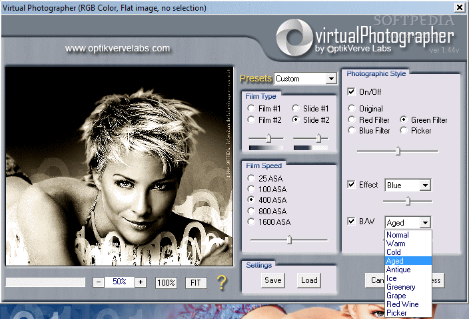Viewport: 469px width, 319px height.
Task: Click the plus zoom in button
Action: (x=141, y=282)
